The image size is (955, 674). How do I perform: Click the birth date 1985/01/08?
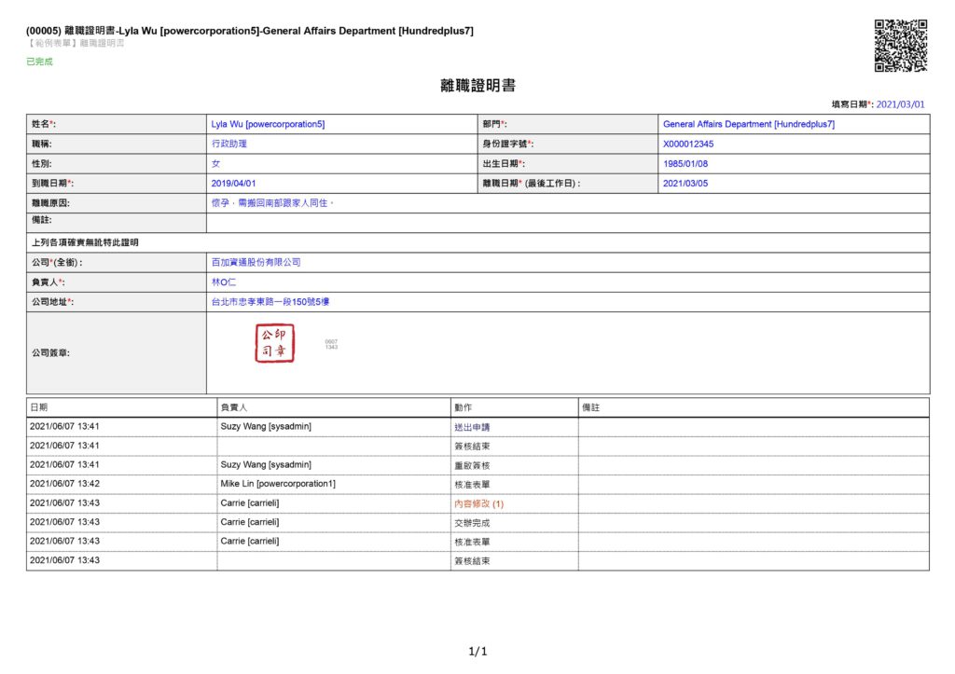click(x=685, y=164)
